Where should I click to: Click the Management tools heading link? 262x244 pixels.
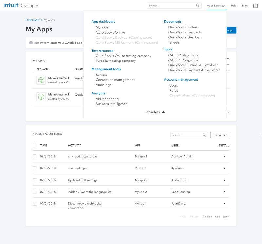point(106,69)
